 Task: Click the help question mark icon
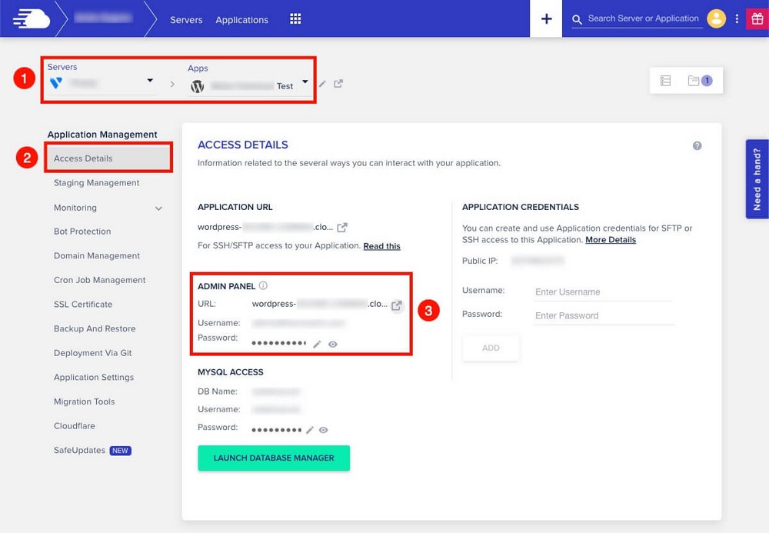pyautogui.click(x=697, y=145)
